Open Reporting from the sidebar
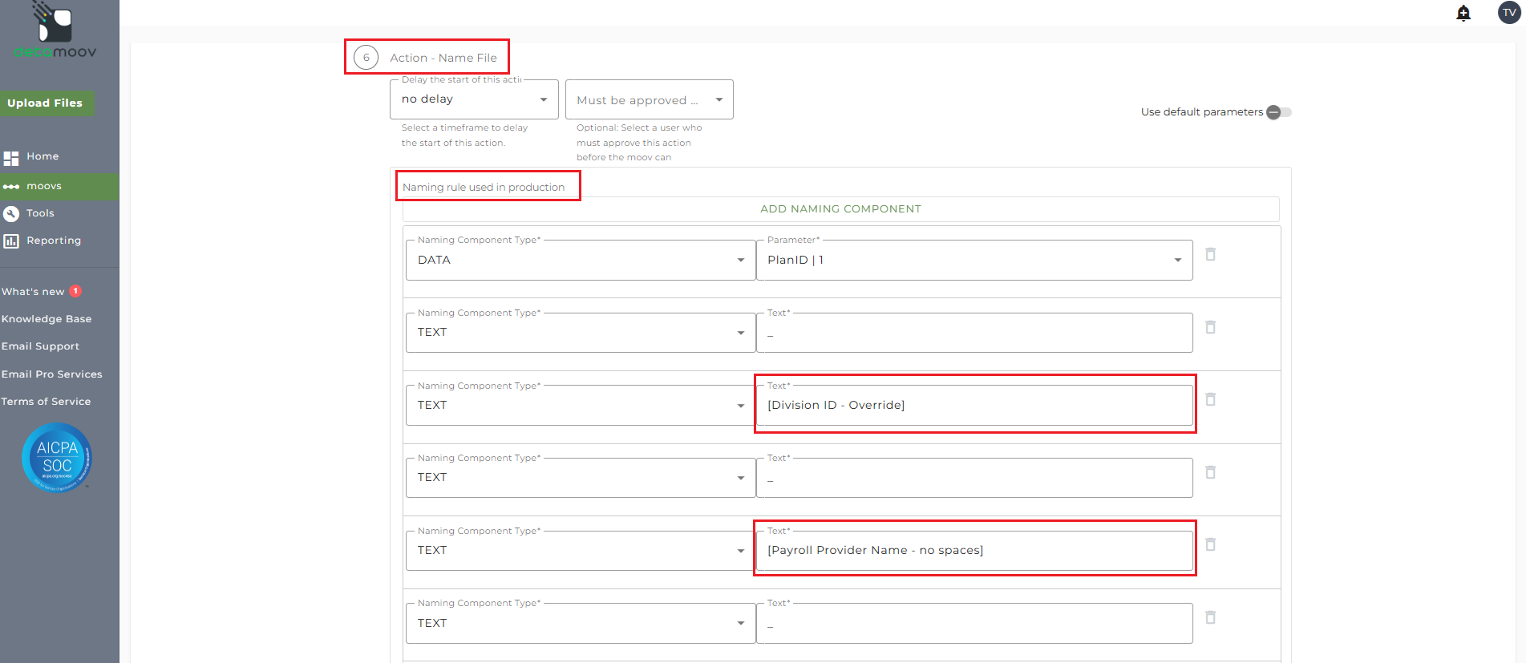Screen dimensions: 1526x663 [53, 241]
